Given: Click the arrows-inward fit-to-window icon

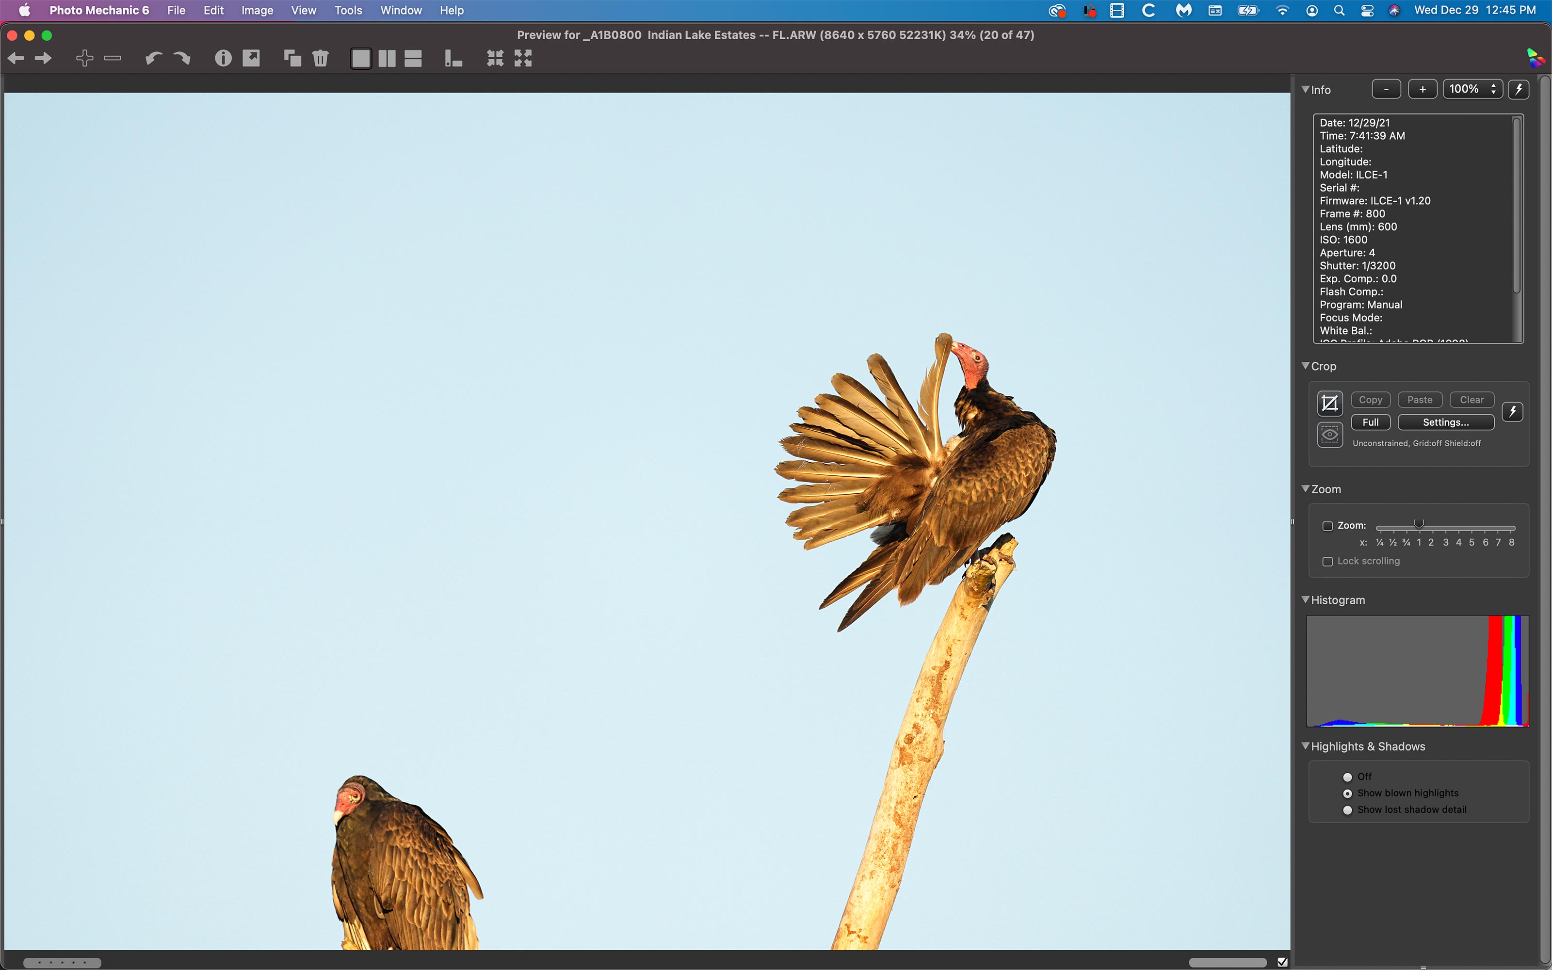Looking at the screenshot, I should tap(495, 58).
